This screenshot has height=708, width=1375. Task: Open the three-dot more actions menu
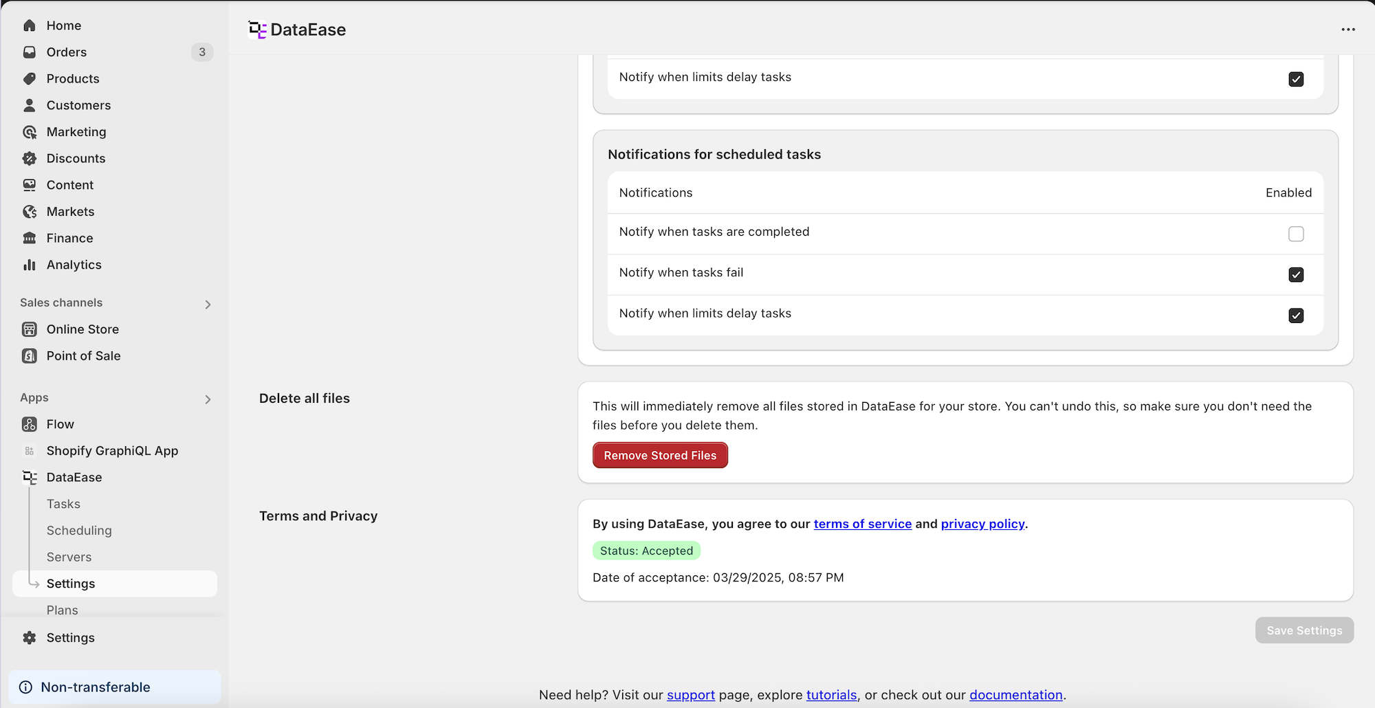coord(1348,30)
